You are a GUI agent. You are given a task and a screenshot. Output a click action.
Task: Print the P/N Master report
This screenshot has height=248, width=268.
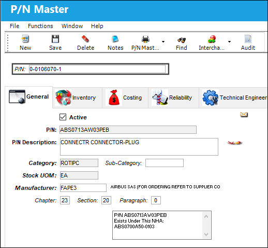click(x=145, y=43)
